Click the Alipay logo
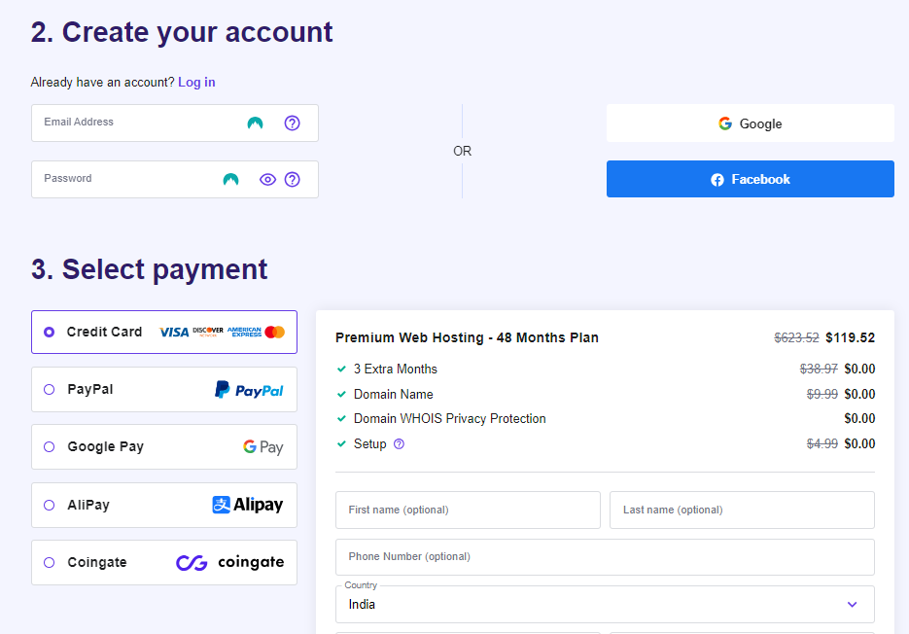This screenshot has width=909, height=634. (248, 505)
